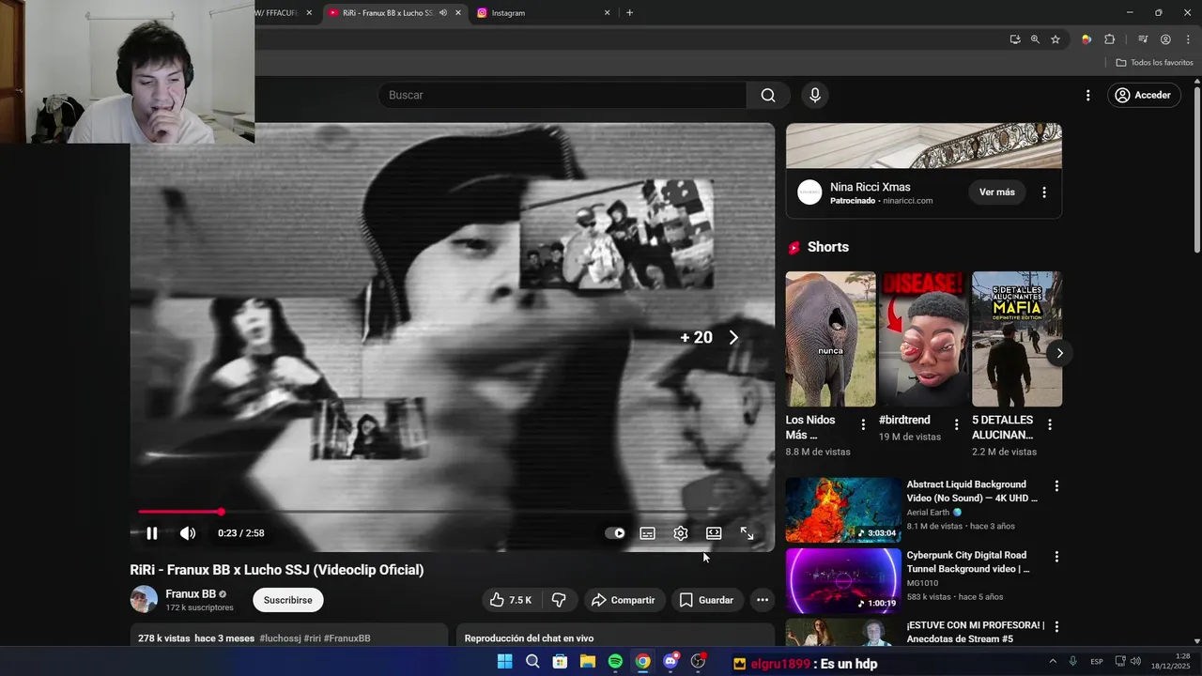Image resolution: width=1202 pixels, height=676 pixels.
Task: Like the video with 7.5 K thumbs up
Action: tap(512, 600)
